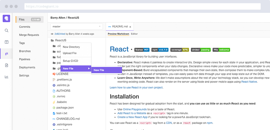Close the README.md tab

(x=130, y=26)
